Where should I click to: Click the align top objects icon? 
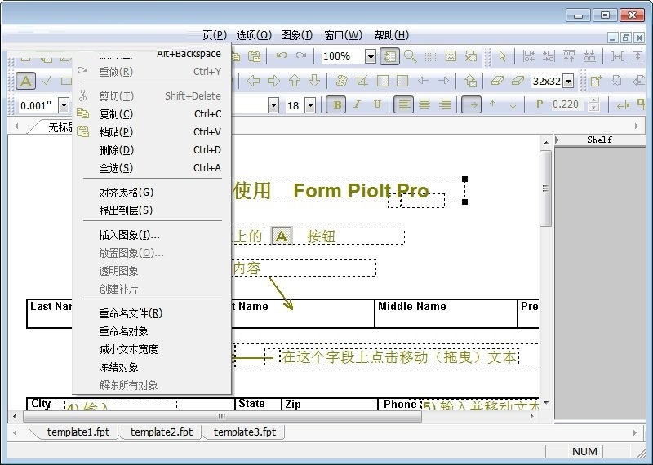point(569,56)
